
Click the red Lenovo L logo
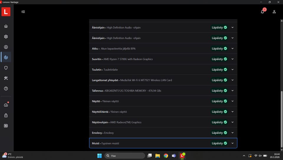pos(6,12)
